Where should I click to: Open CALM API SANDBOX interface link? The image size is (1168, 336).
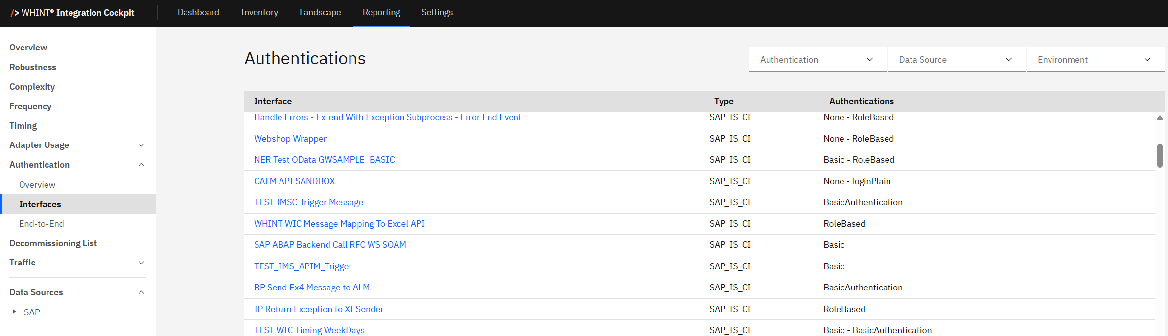[294, 181]
